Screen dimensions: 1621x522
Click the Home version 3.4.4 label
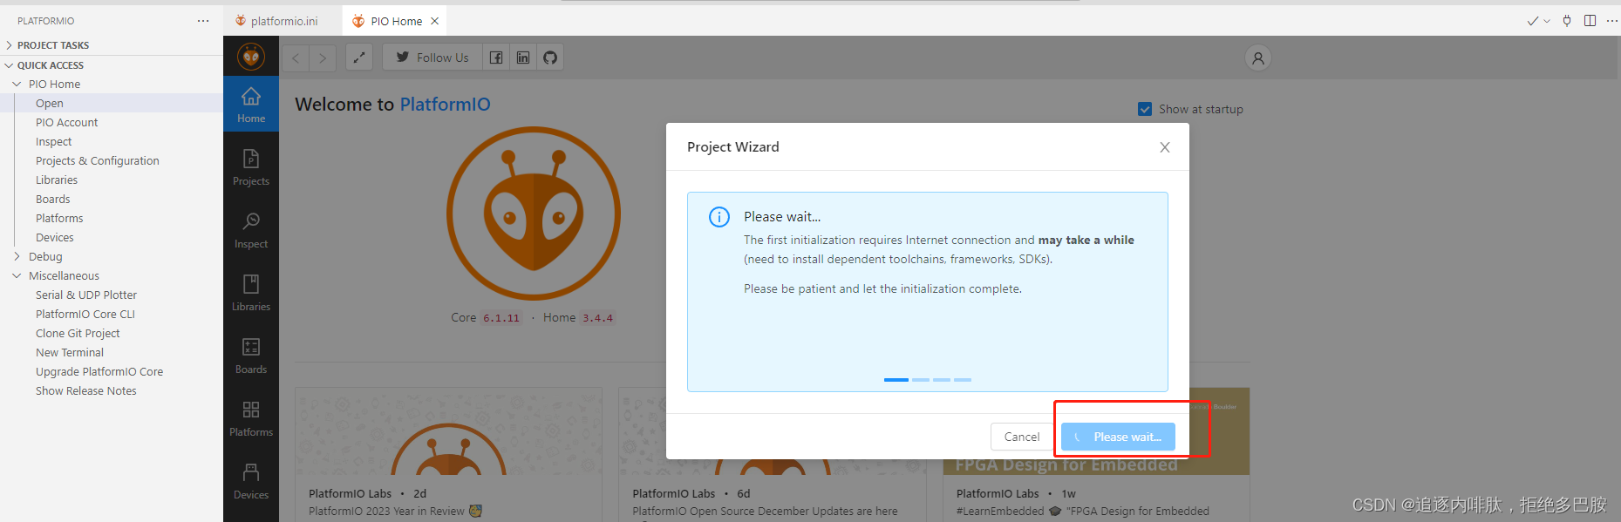click(597, 318)
